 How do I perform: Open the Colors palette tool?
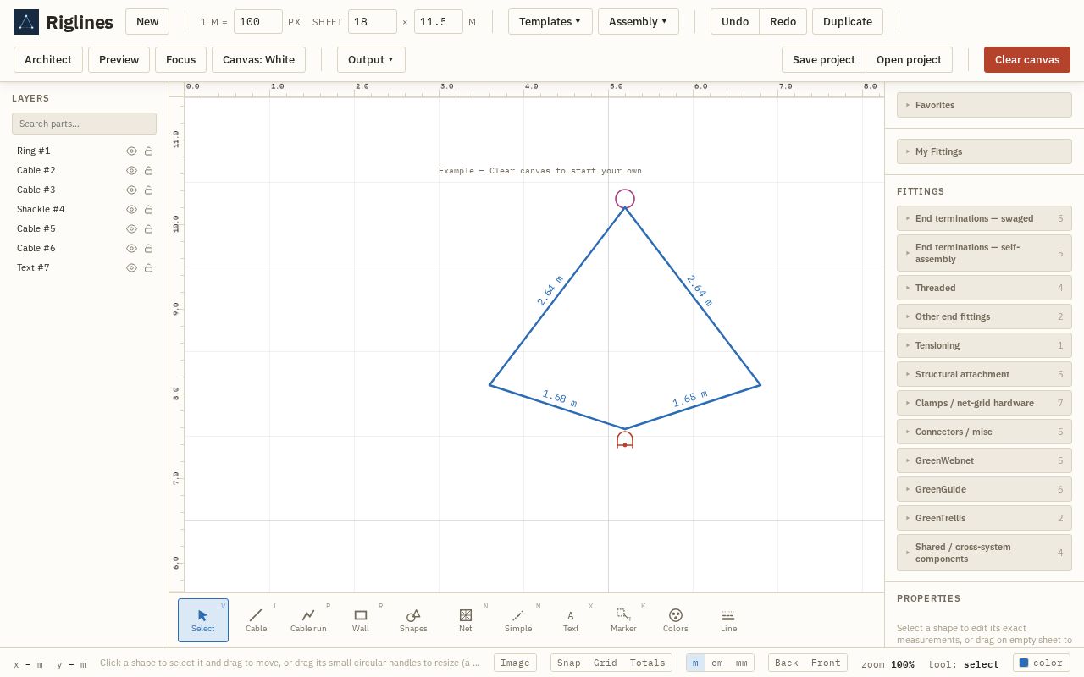pos(676,620)
